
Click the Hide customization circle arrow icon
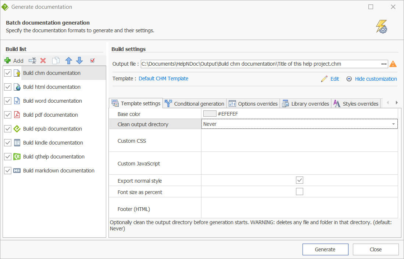(349, 79)
